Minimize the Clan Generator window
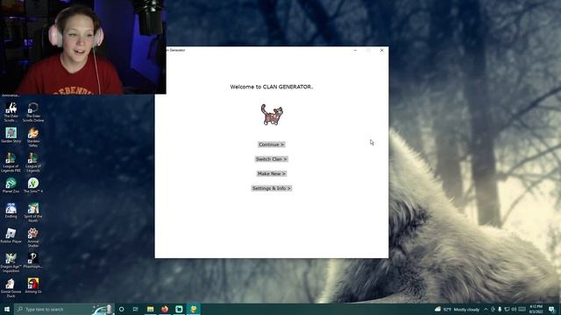Image resolution: width=561 pixels, height=315 pixels. [x=355, y=51]
